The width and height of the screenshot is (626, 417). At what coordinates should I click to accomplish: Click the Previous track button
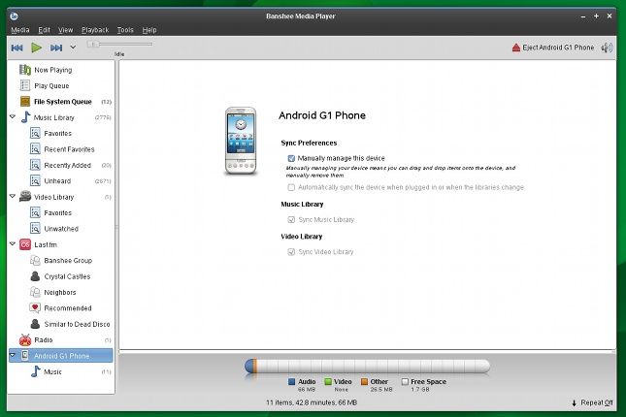coord(16,47)
